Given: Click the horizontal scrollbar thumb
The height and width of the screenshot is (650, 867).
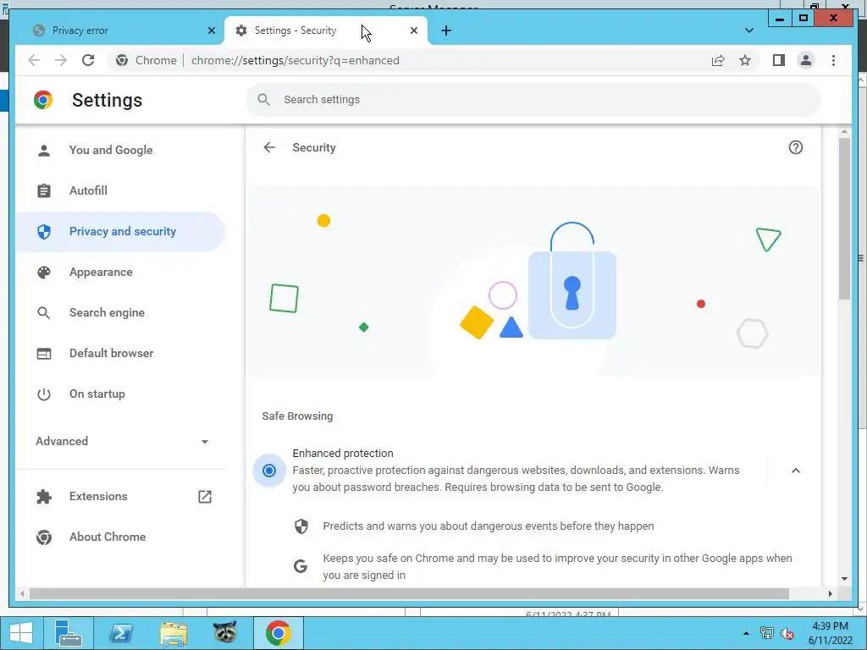Looking at the screenshot, I should pyautogui.click(x=409, y=593).
